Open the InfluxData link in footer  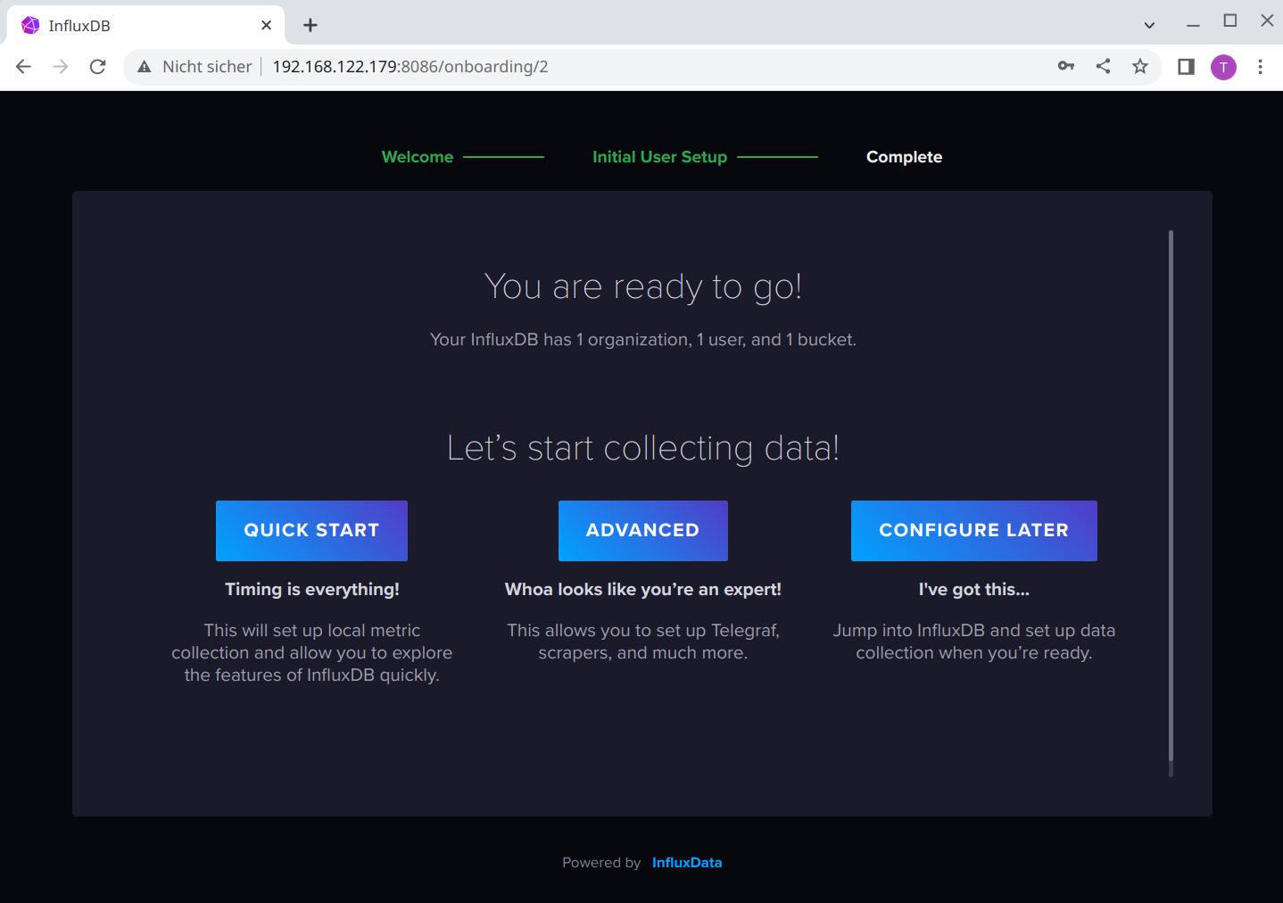[x=687, y=863]
